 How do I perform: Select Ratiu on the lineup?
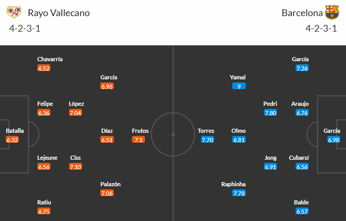44,202
